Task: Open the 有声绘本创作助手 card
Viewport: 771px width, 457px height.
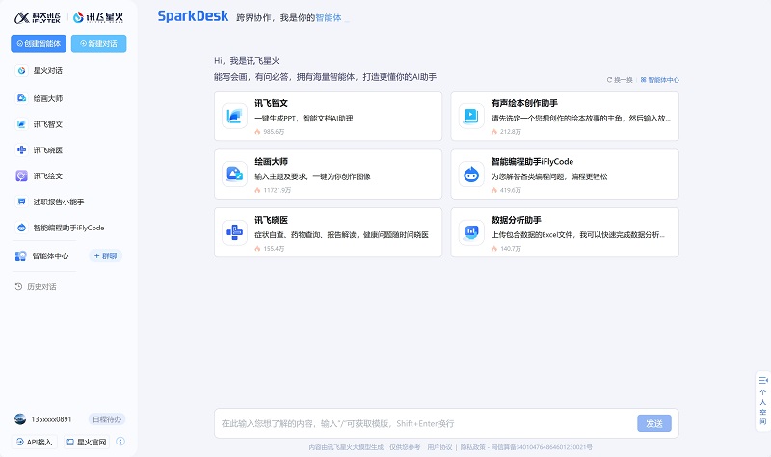Action: click(565, 116)
